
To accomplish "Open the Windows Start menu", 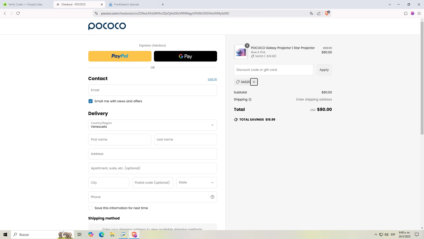I will point(5,234).
